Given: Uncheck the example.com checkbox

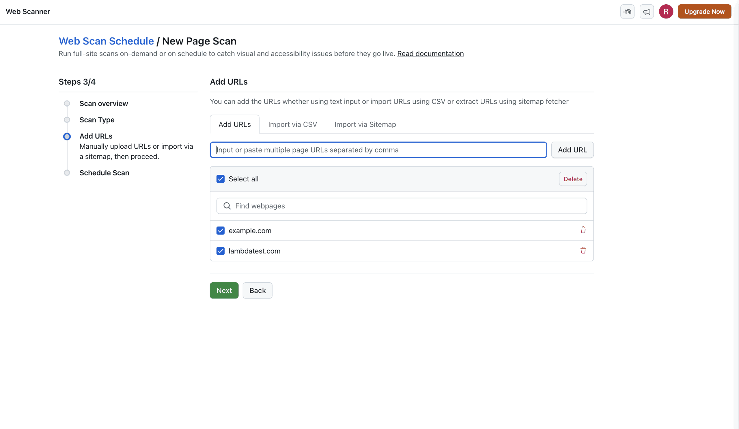Looking at the screenshot, I should (x=220, y=230).
